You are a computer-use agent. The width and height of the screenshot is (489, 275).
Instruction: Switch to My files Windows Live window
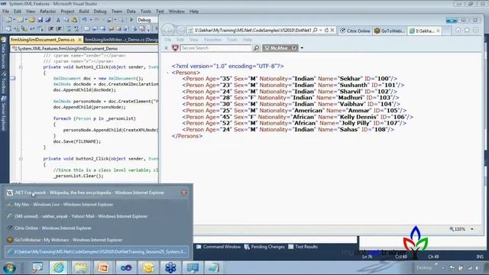point(98,205)
